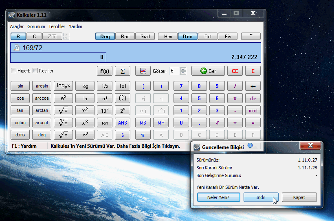Click the d.ms conversion button
Screen dimensions: 334x221
pos(20,135)
